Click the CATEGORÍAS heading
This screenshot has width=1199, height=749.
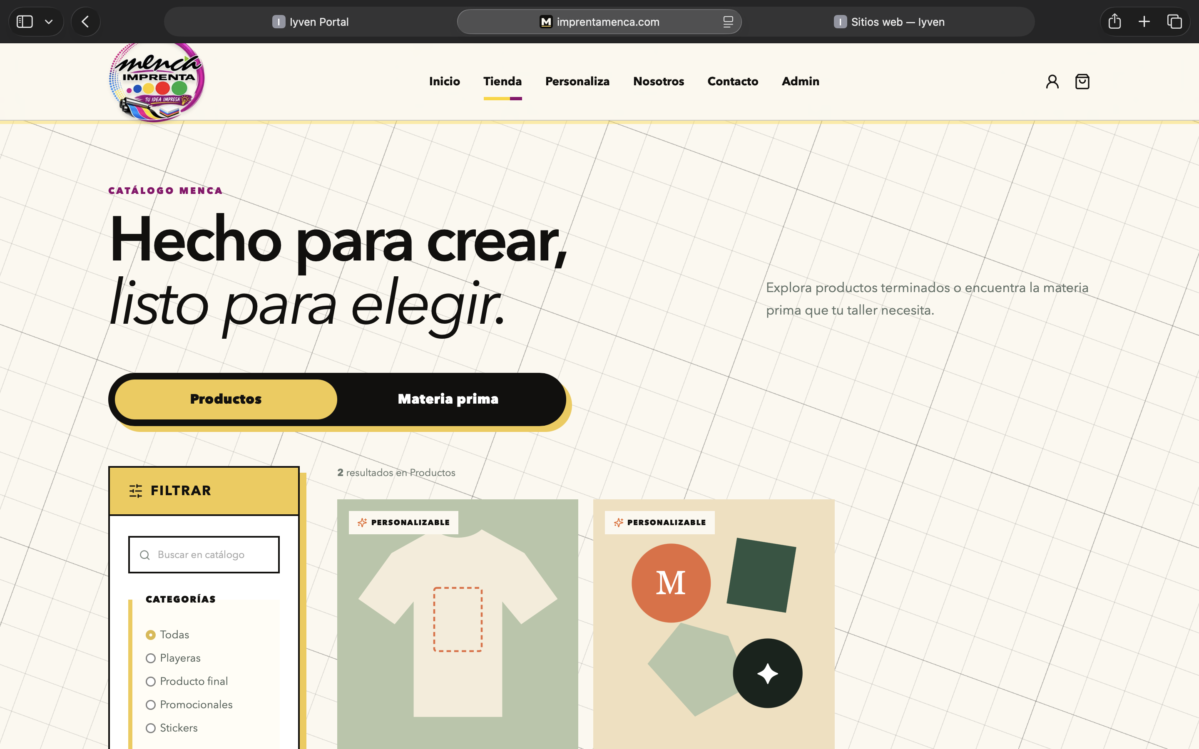pos(181,599)
